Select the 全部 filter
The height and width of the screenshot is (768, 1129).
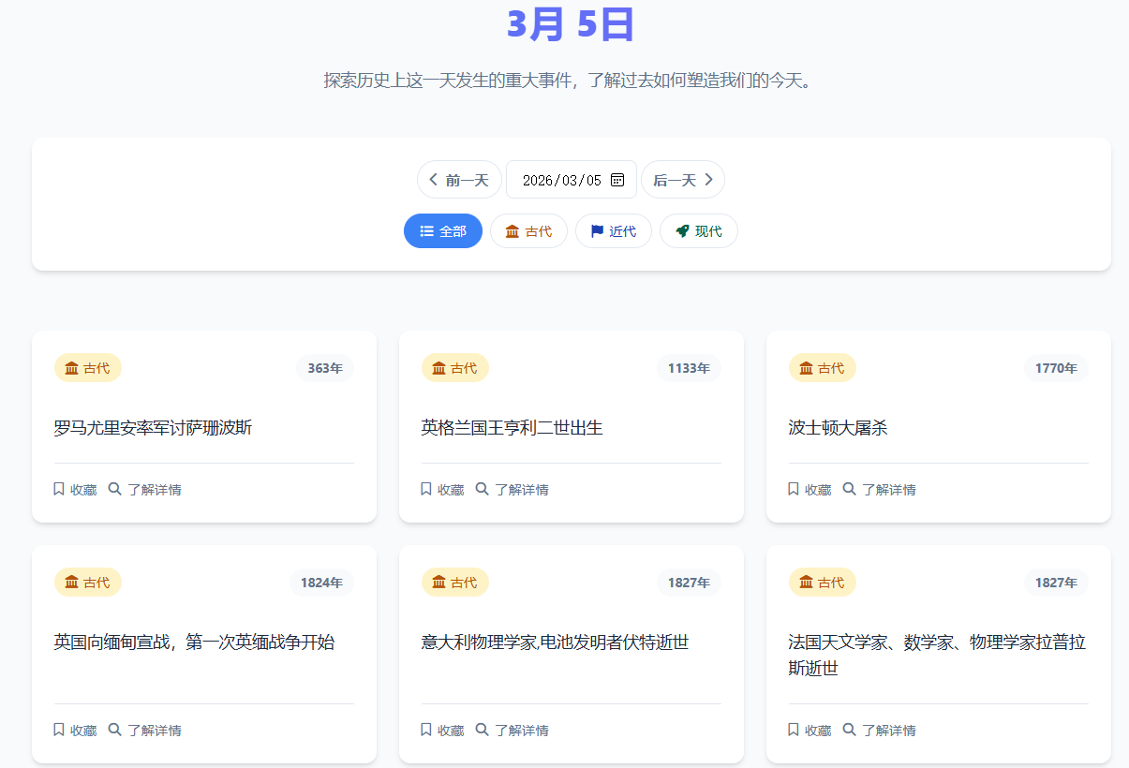click(442, 231)
